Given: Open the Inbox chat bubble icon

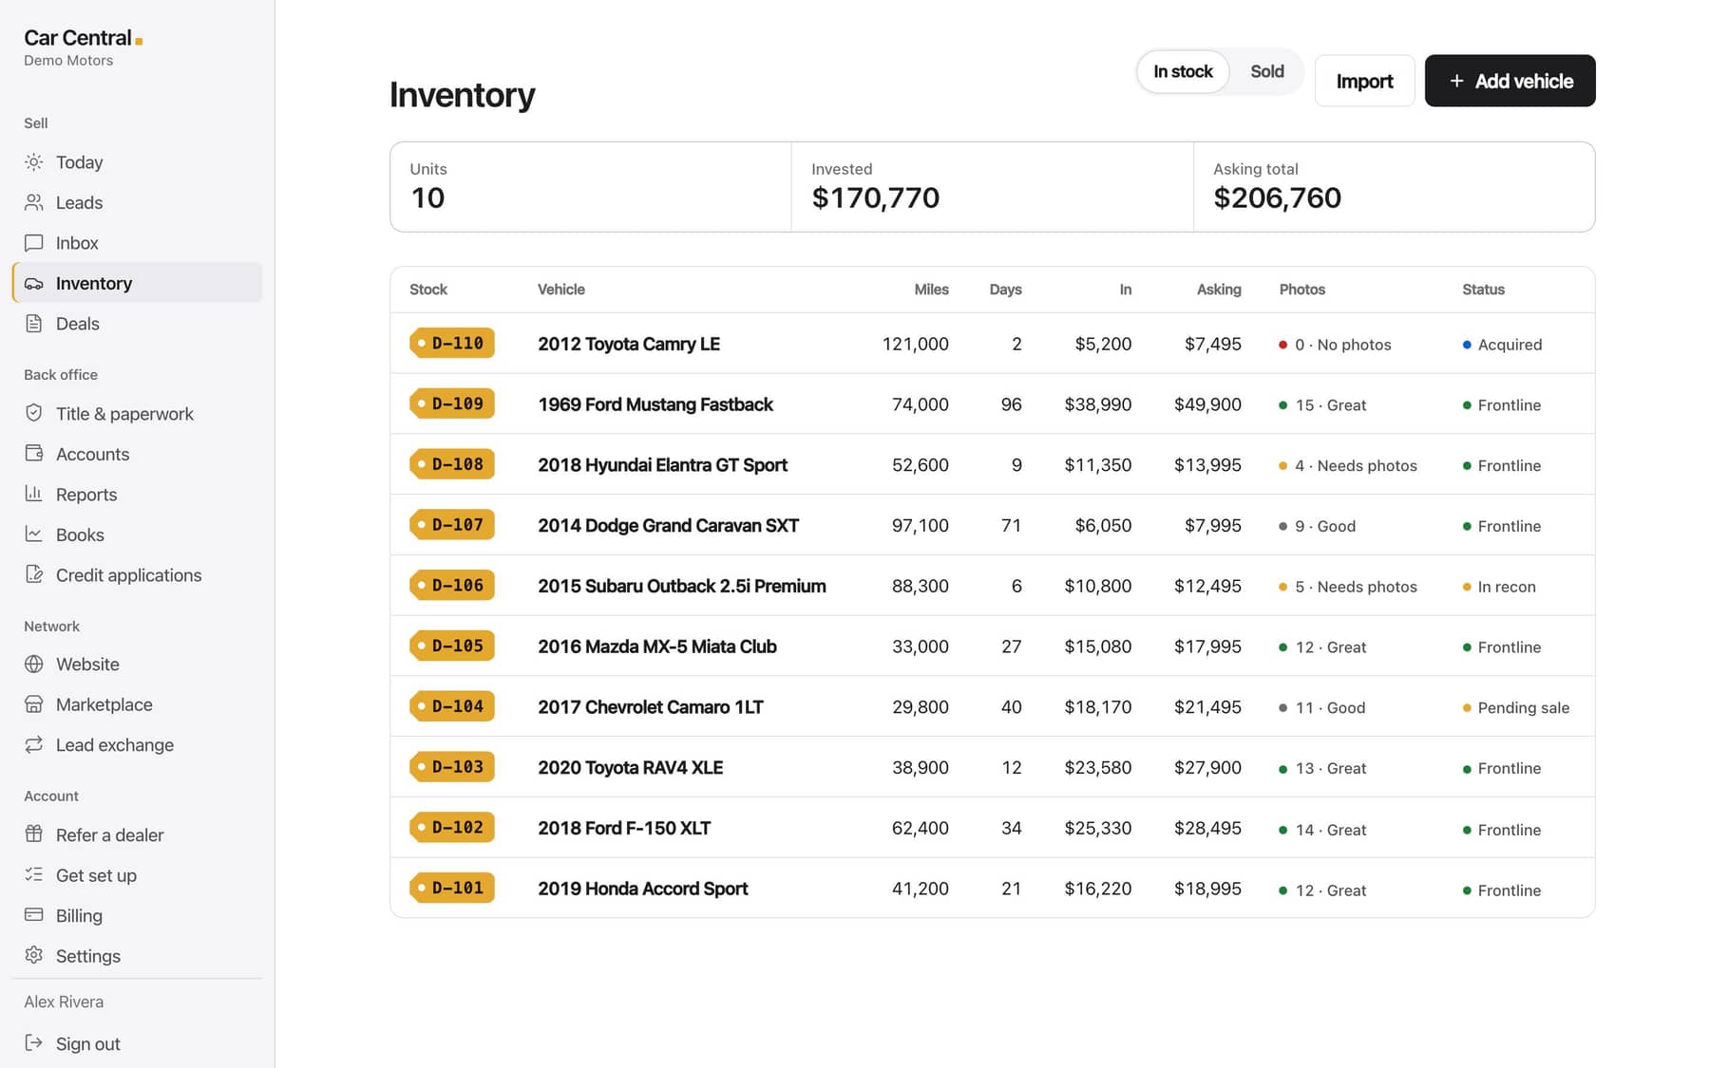Looking at the screenshot, I should coord(34,243).
